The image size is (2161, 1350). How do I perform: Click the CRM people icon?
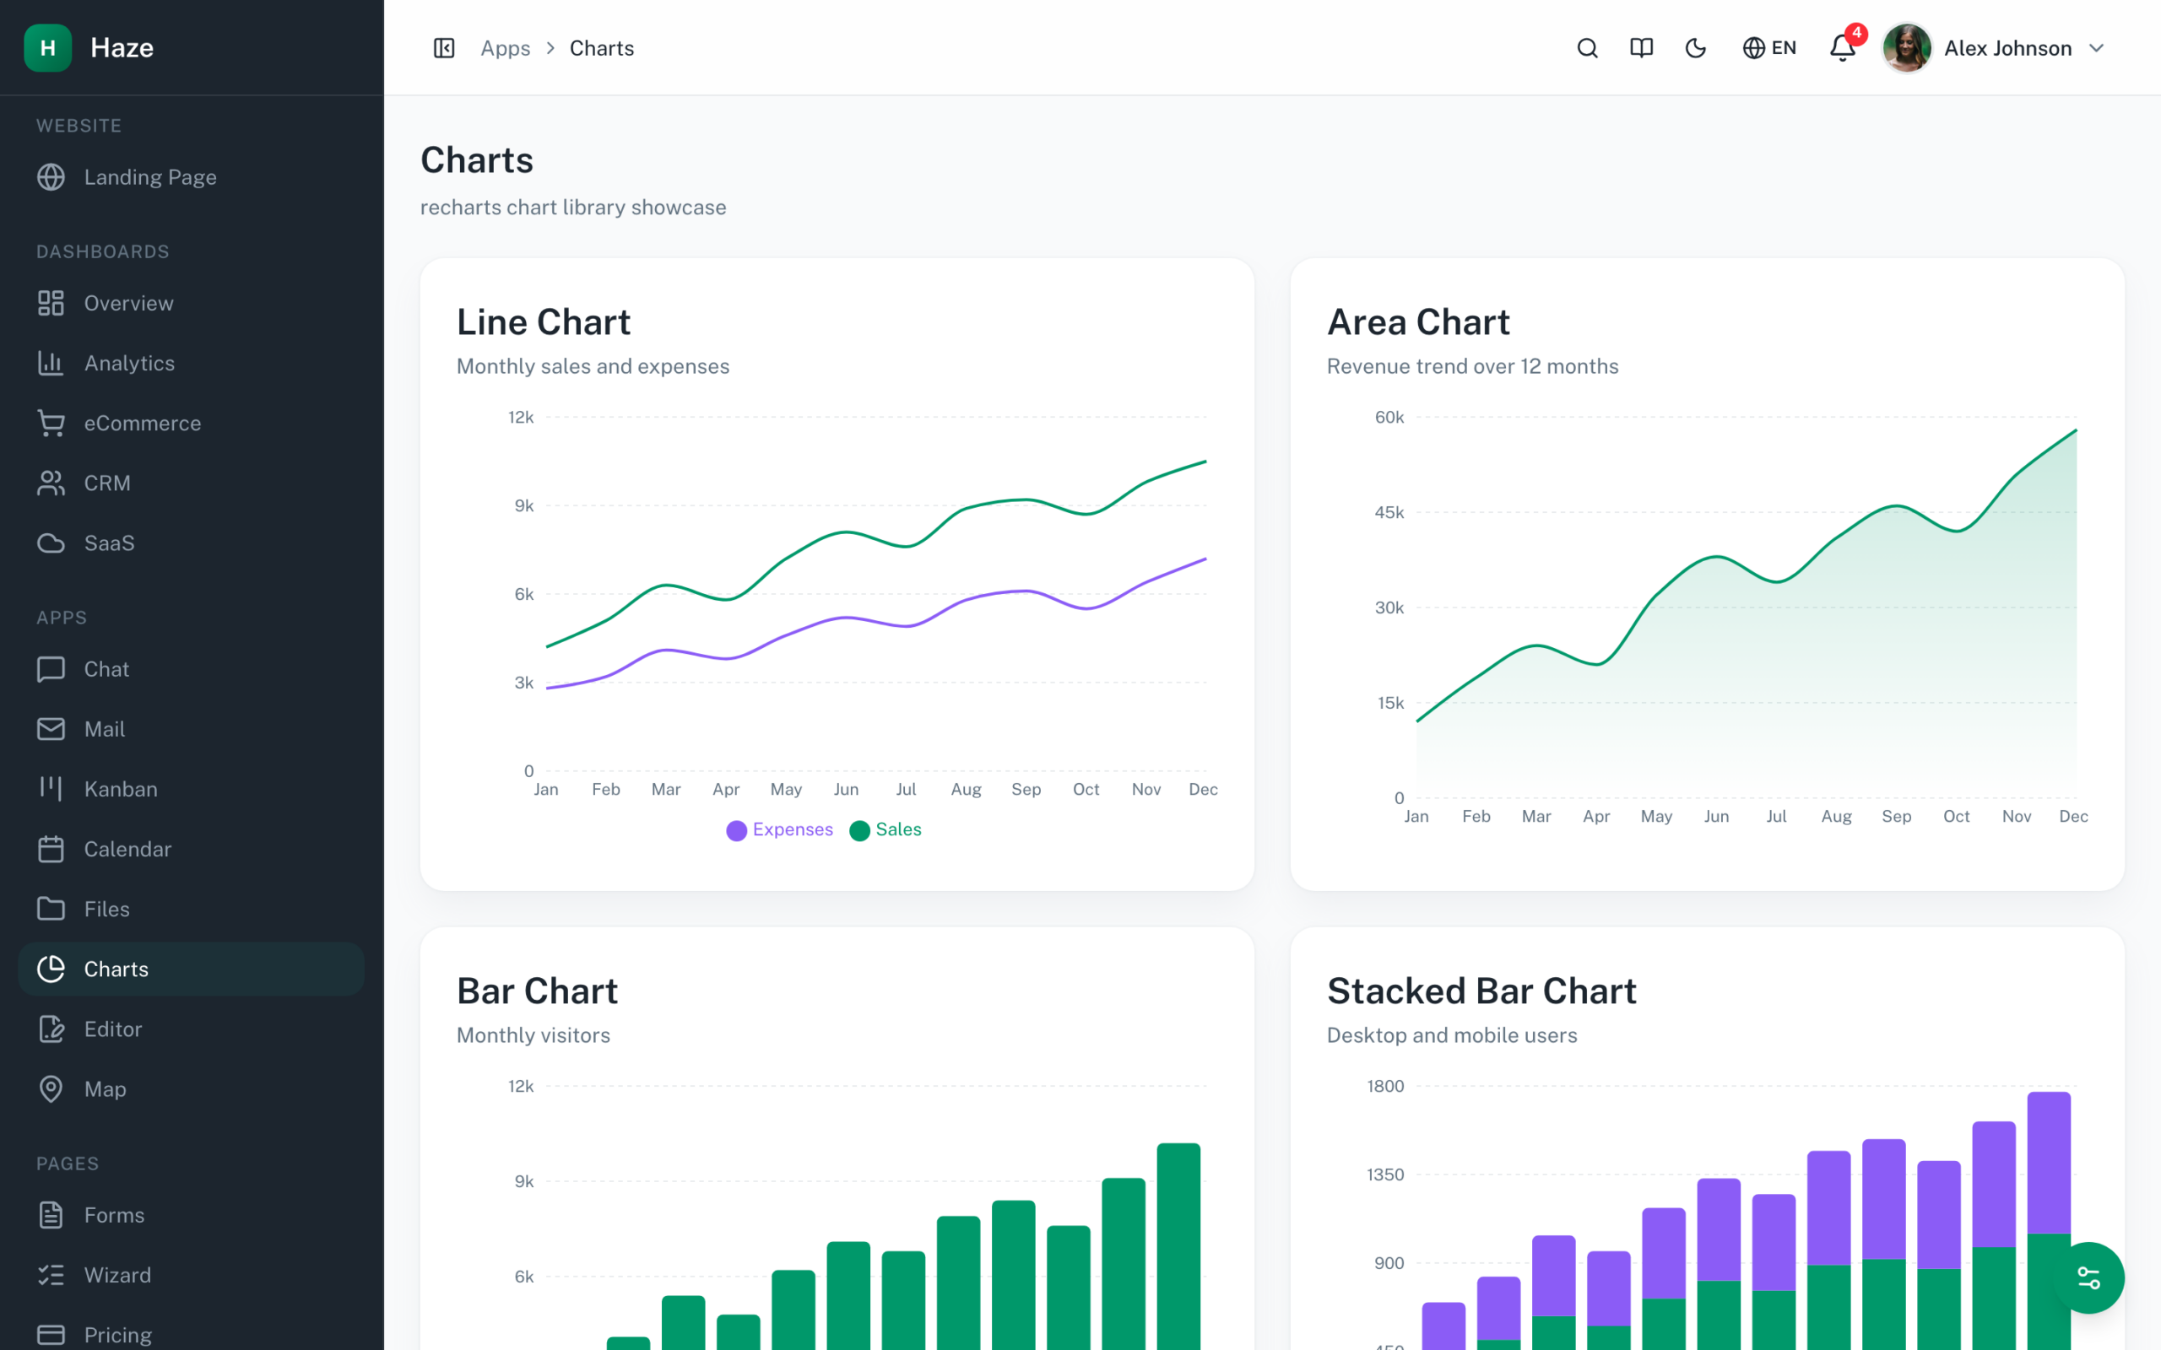51,483
